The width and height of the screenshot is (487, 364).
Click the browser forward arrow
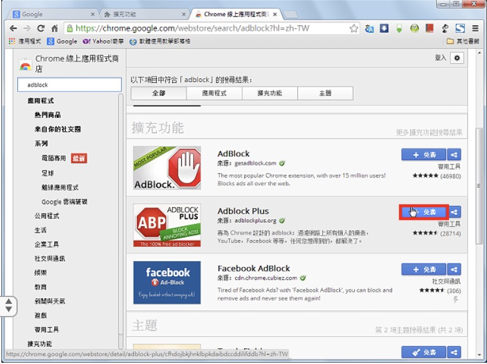27,28
